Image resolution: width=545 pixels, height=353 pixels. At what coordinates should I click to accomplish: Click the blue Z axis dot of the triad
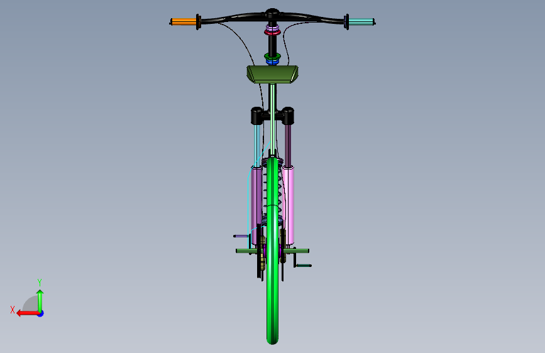point(41,314)
